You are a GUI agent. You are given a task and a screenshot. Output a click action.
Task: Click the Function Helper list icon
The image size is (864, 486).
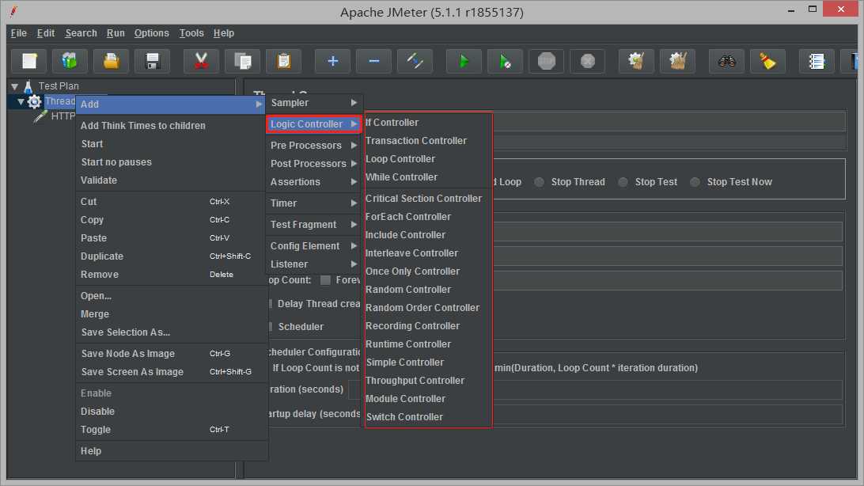816,61
